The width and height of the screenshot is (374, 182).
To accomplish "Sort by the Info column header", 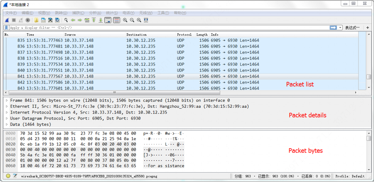I will point(284,35).
